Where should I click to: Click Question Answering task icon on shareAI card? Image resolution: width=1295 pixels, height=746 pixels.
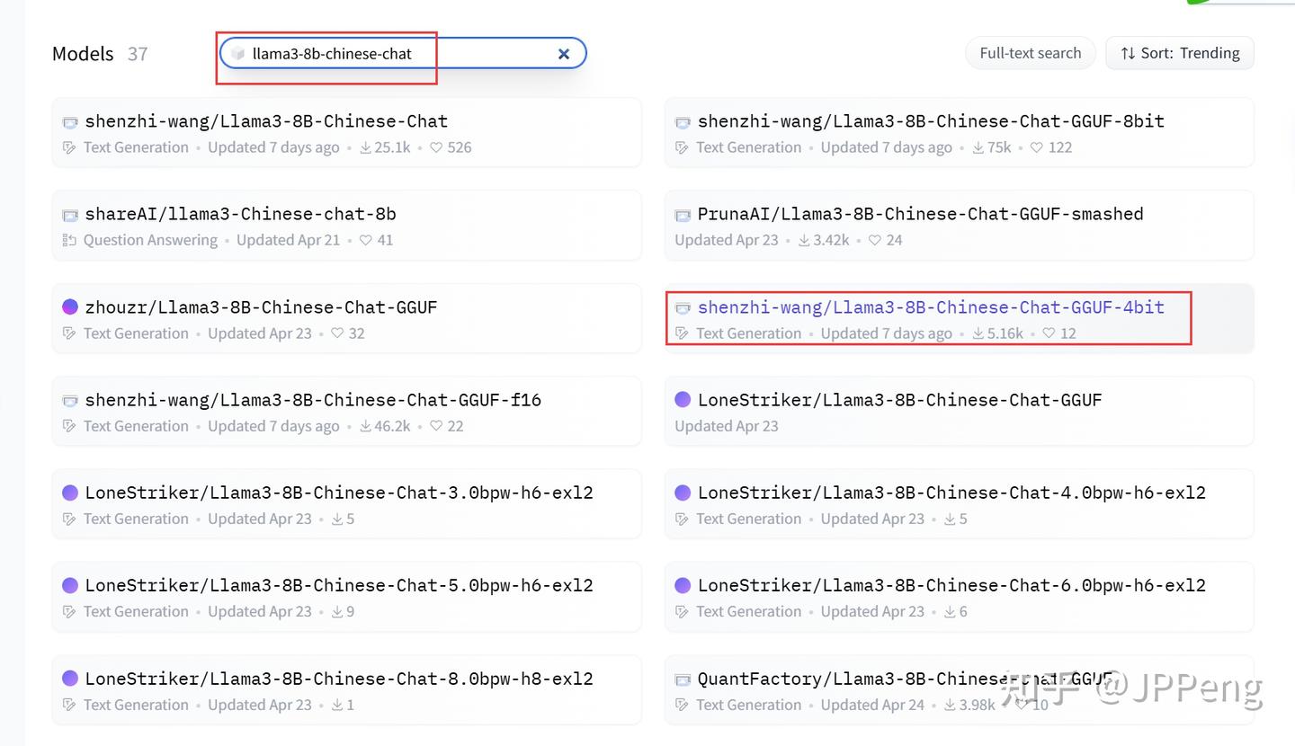tap(69, 240)
